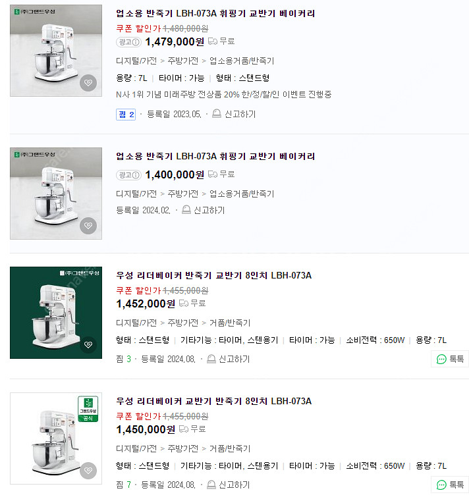Toggle heart icon on the green-background mixer thumbnail

(88, 345)
